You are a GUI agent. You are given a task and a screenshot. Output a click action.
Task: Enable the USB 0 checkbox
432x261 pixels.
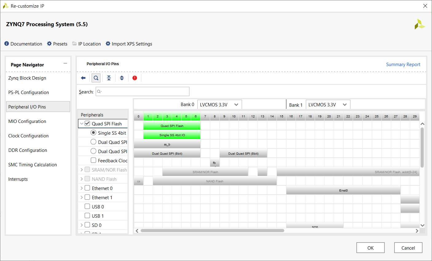tap(87, 207)
